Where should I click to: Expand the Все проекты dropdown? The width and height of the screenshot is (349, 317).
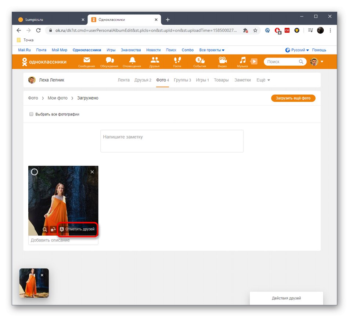pos(212,50)
